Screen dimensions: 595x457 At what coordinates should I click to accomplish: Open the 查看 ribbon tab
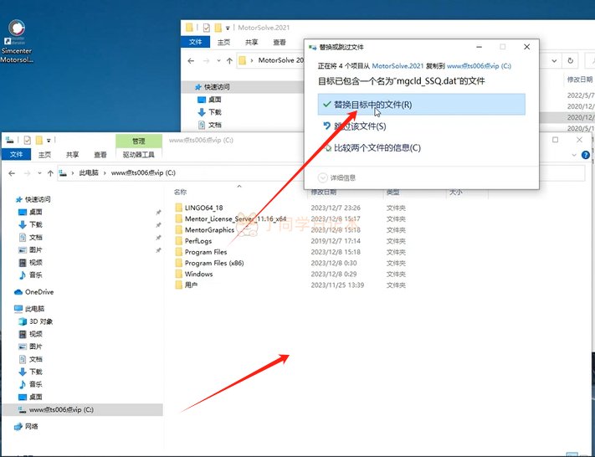point(100,155)
